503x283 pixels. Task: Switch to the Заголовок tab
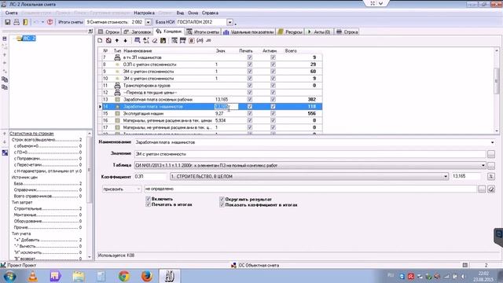click(138, 31)
